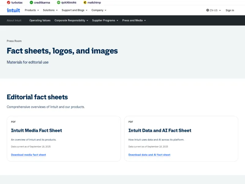This screenshot has width=245, height=184.
Task: Click the Sign in button
Action: [x=230, y=10]
